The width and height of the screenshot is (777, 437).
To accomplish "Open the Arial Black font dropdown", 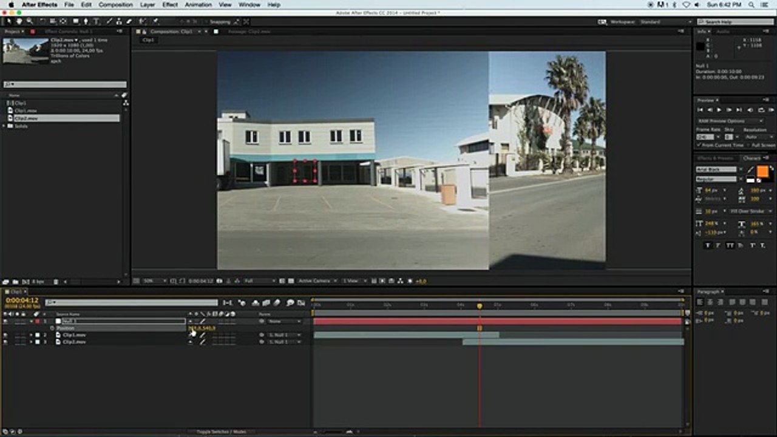I will [x=720, y=169].
